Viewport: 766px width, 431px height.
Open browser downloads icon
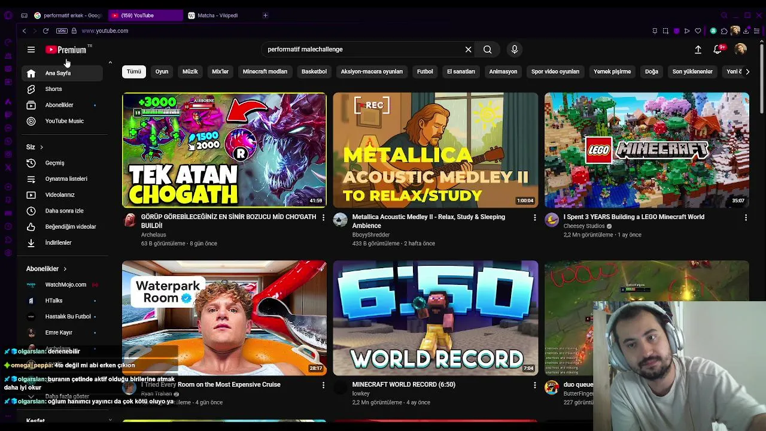[x=746, y=31]
